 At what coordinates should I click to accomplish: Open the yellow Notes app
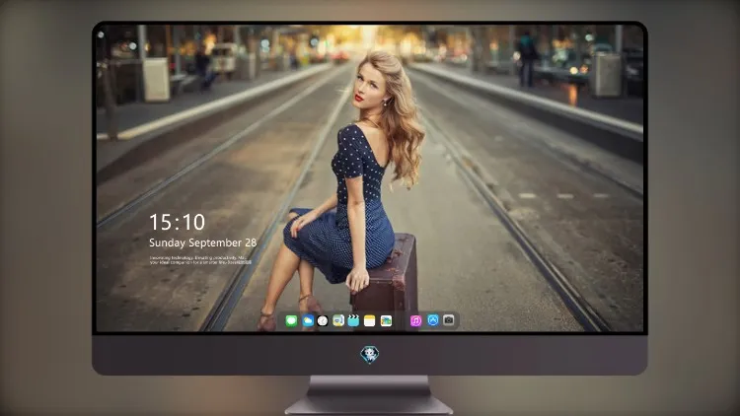[x=370, y=320]
